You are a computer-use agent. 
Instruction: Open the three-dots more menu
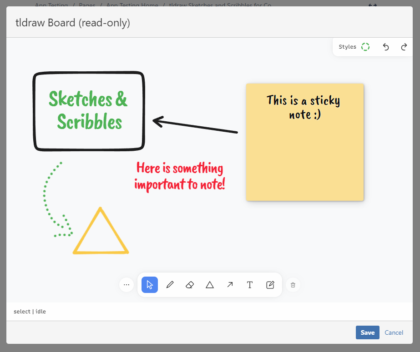(127, 285)
